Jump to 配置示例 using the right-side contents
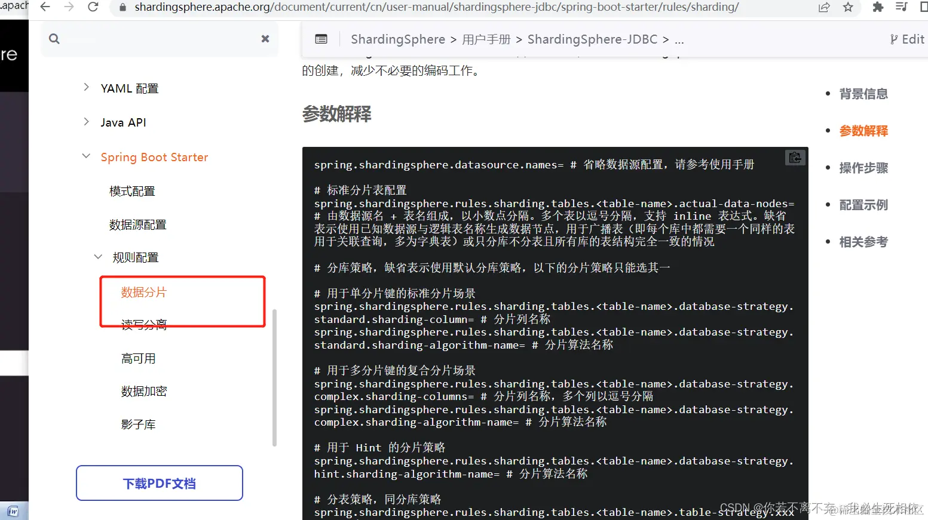 pos(863,204)
